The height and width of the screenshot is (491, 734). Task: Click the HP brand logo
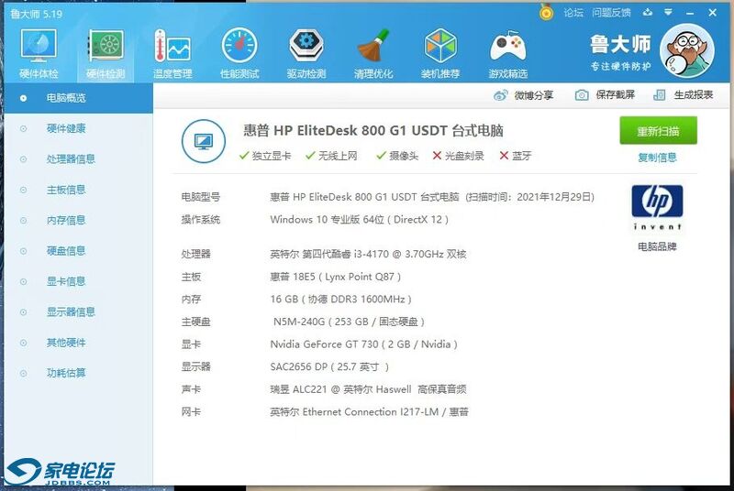[x=657, y=207]
